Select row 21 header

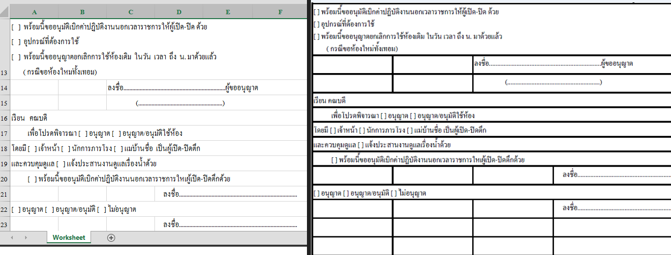[x=5, y=194]
